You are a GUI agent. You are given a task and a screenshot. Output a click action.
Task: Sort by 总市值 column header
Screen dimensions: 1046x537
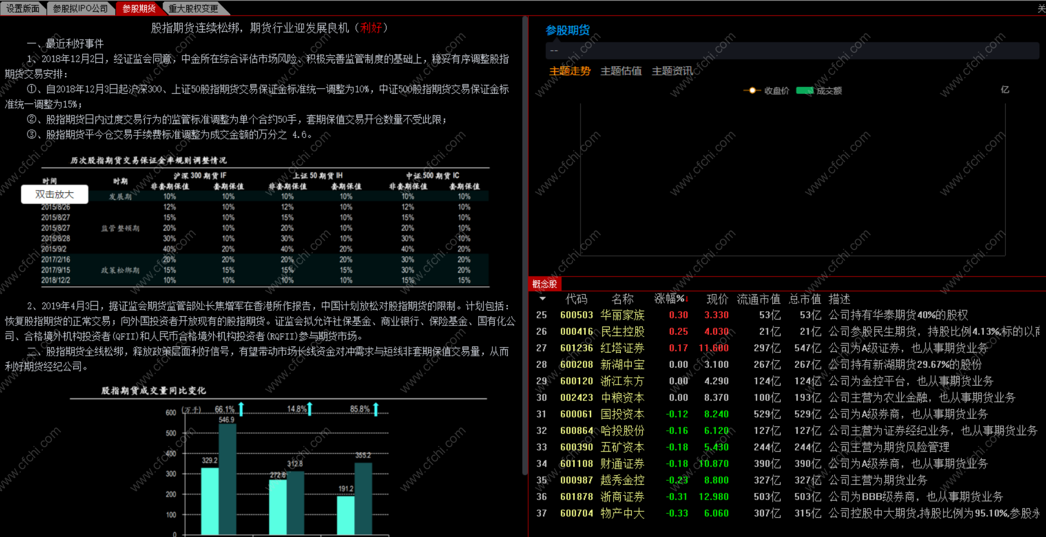(805, 299)
